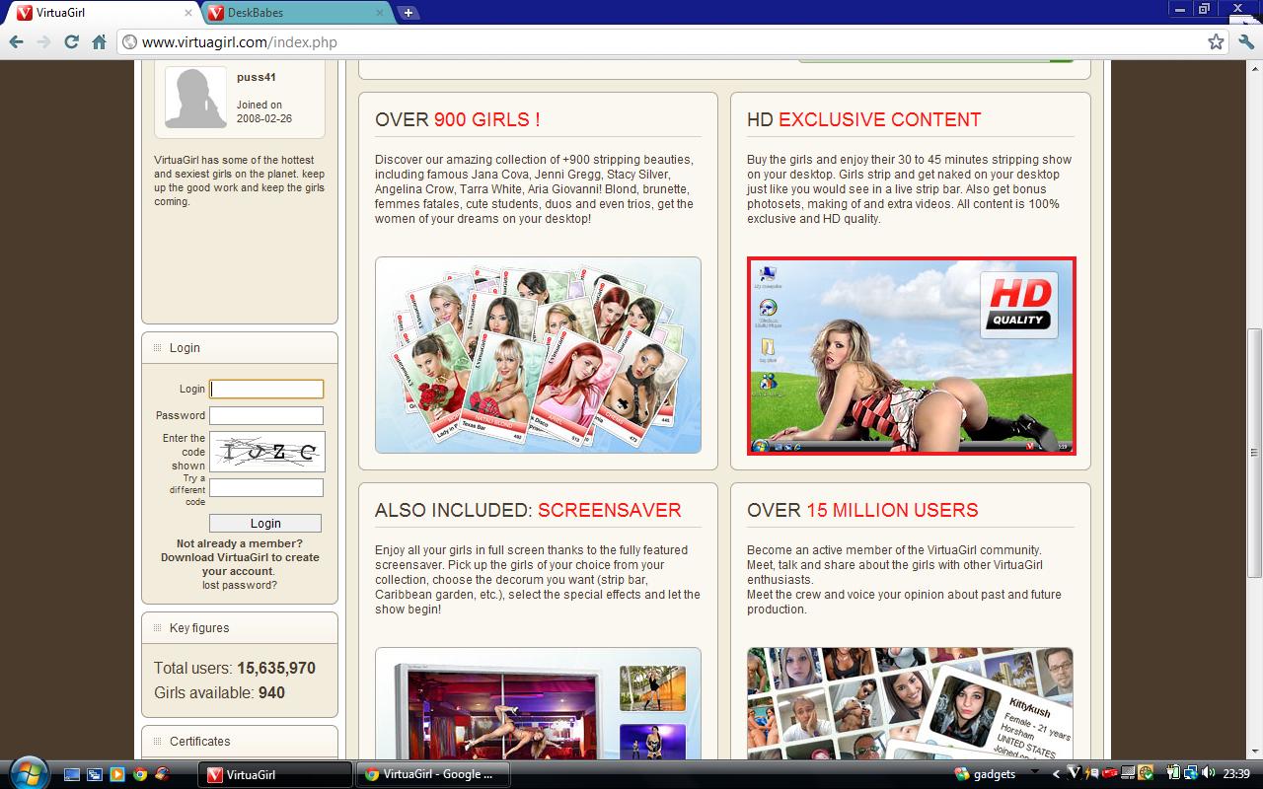1263x789 pixels.
Task: Expand the gadgets toolbar dropdown arrow
Action: tap(1035, 773)
